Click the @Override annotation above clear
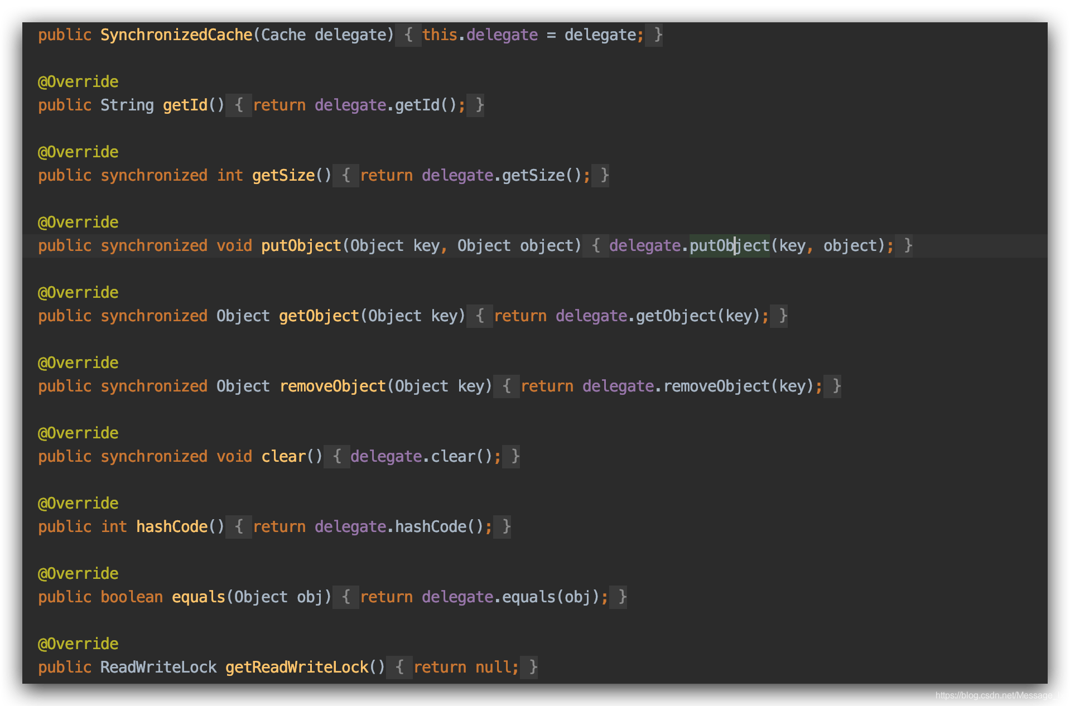Image resolution: width=1070 pixels, height=706 pixels. 78,433
